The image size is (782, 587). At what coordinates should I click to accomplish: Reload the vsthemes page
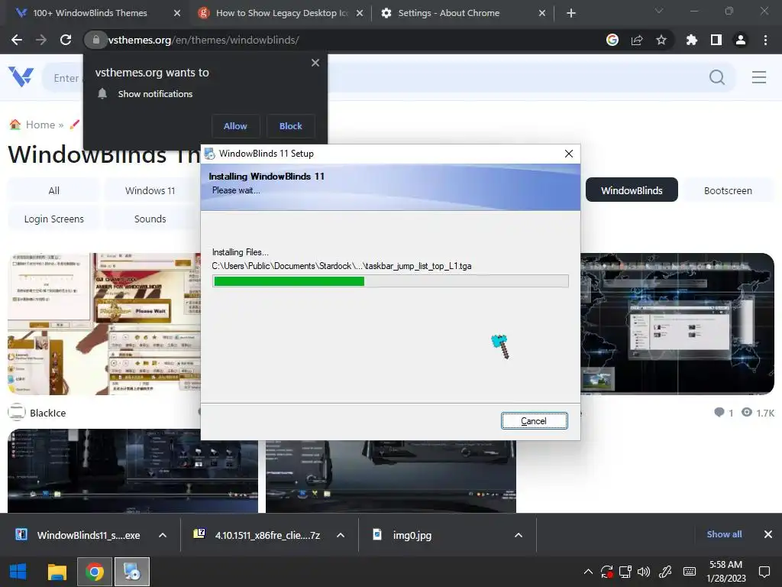tap(66, 40)
